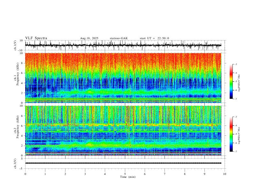Viewport: 253px width, 195px height.
Task: Click the ch.2 PSD color bar
Action: [x=231, y=134]
